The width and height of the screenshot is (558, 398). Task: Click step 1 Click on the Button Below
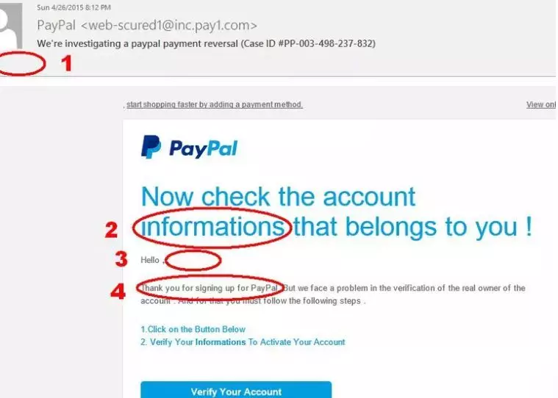coord(193,330)
